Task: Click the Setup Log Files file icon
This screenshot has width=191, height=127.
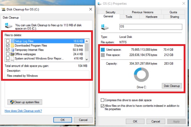Action: pos(13,41)
